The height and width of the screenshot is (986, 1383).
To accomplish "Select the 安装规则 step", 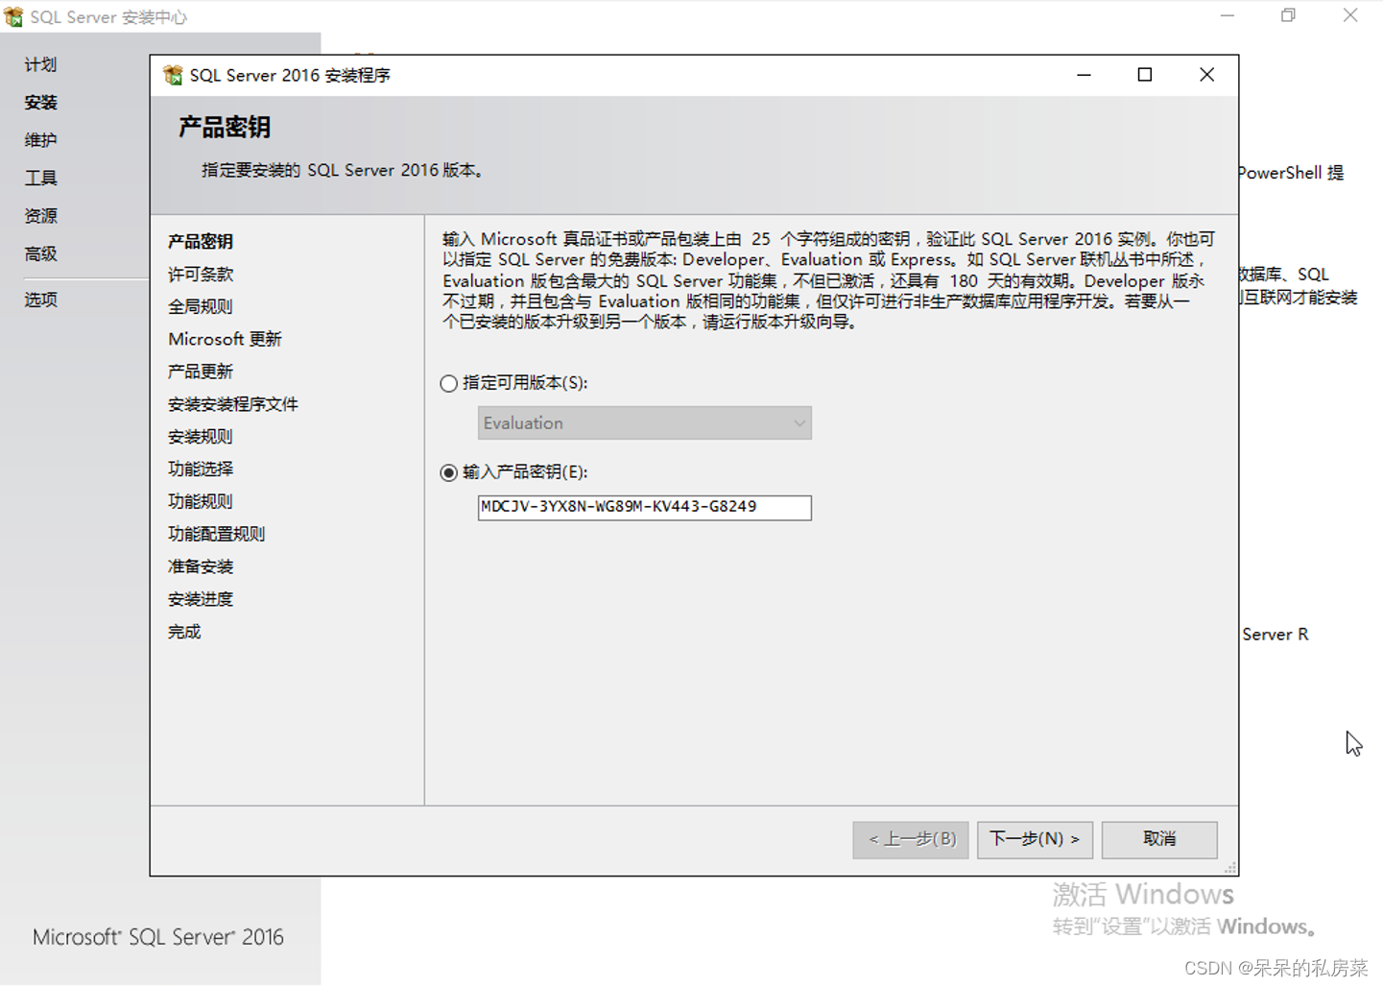I will click(x=201, y=437).
